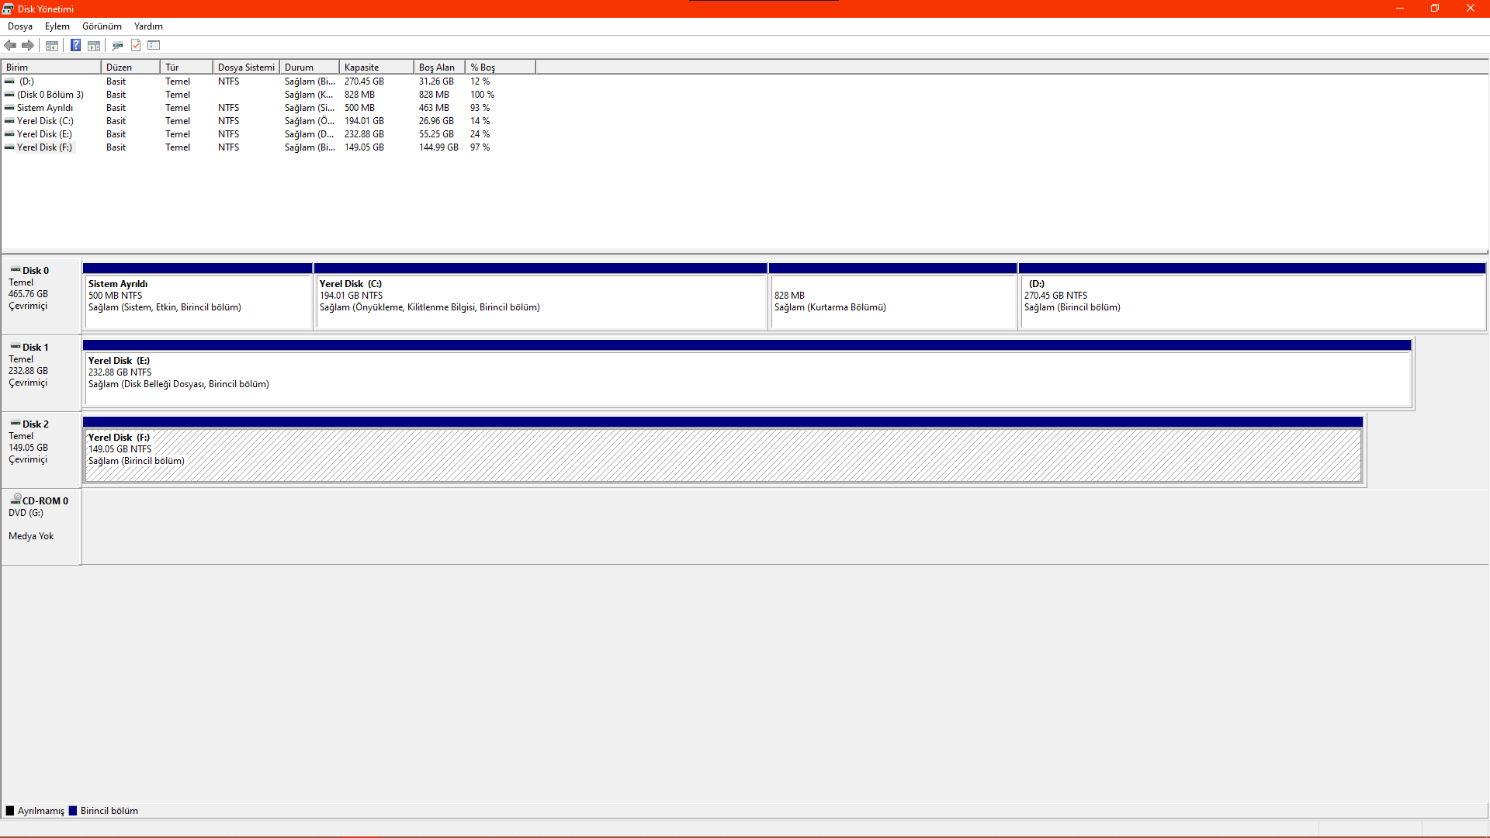Sort by the Boş Alan column header

pyautogui.click(x=439, y=68)
